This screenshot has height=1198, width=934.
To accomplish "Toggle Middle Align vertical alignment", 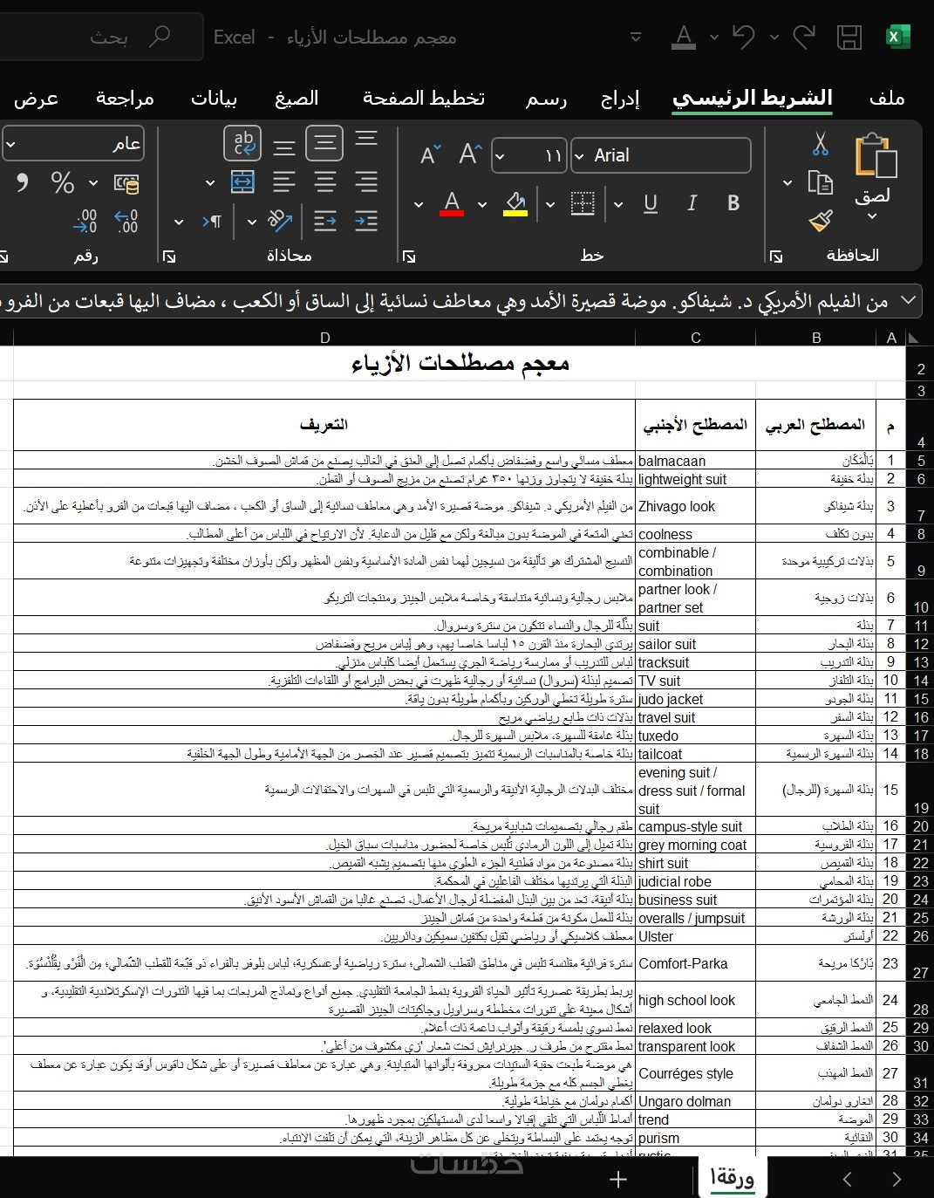I will 324,143.
